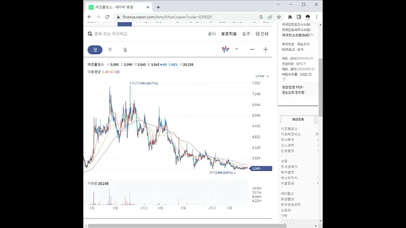Open the help icon next to PER EPS(2023.03)

[312, 58]
